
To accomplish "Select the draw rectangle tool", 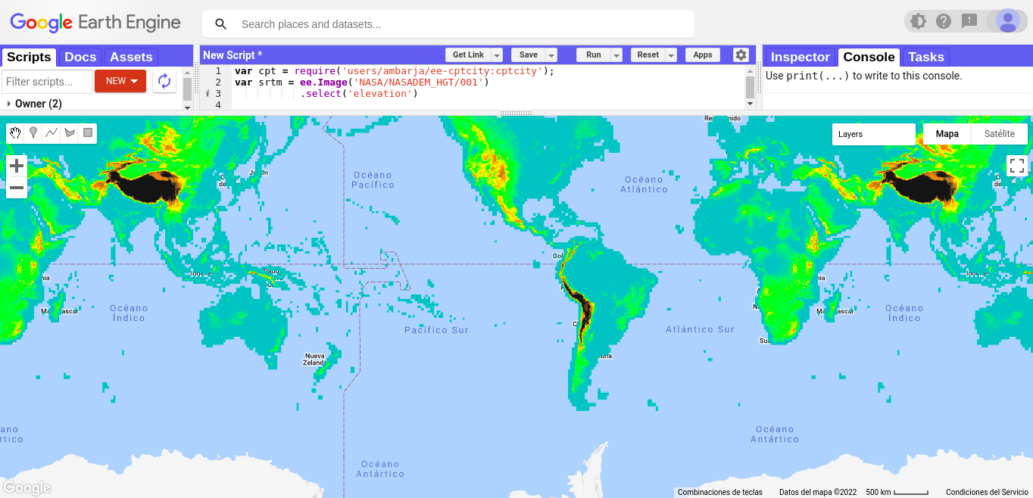I will 88,133.
